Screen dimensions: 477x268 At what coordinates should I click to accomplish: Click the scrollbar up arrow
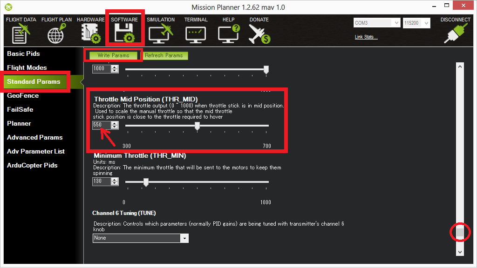pyautogui.click(x=460, y=67)
